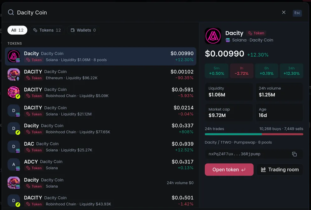The image size is (311, 210).
Task: Click the Token badge on the Ethereum row
Action: pos(34,78)
